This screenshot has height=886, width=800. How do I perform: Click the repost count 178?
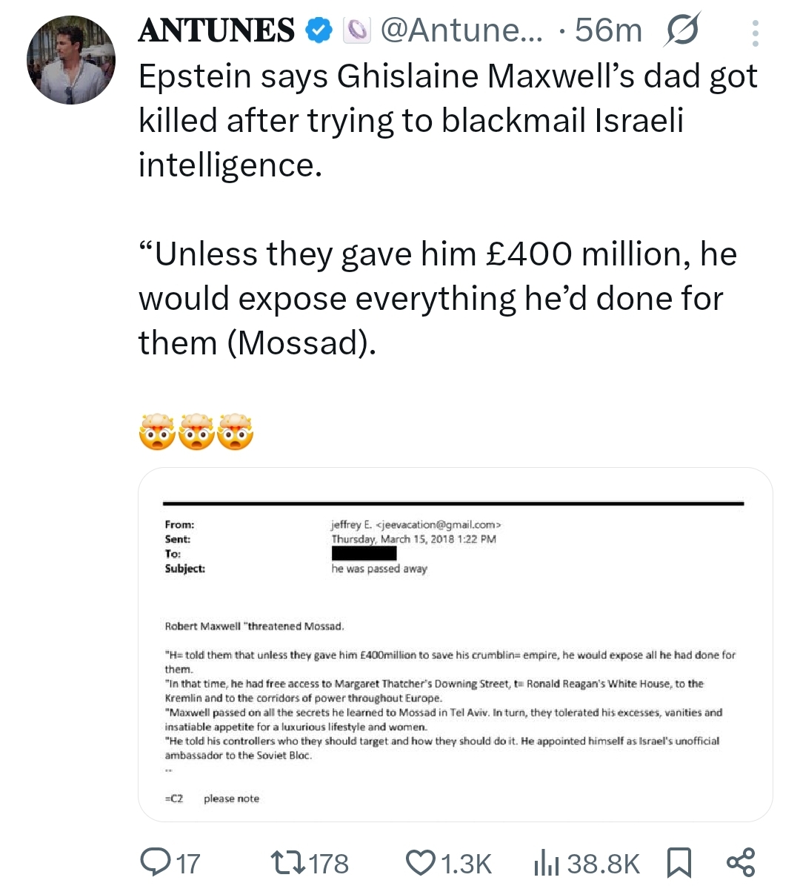pyautogui.click(x=329, y=864)
